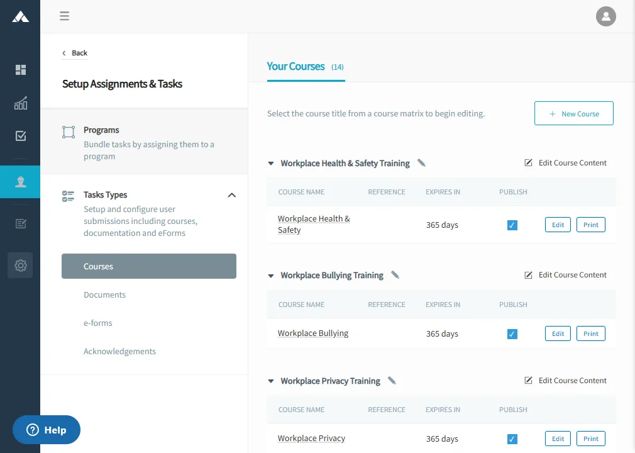Click the New Course button
Screen dimensions: 635x453
click(x=573, y=114)
